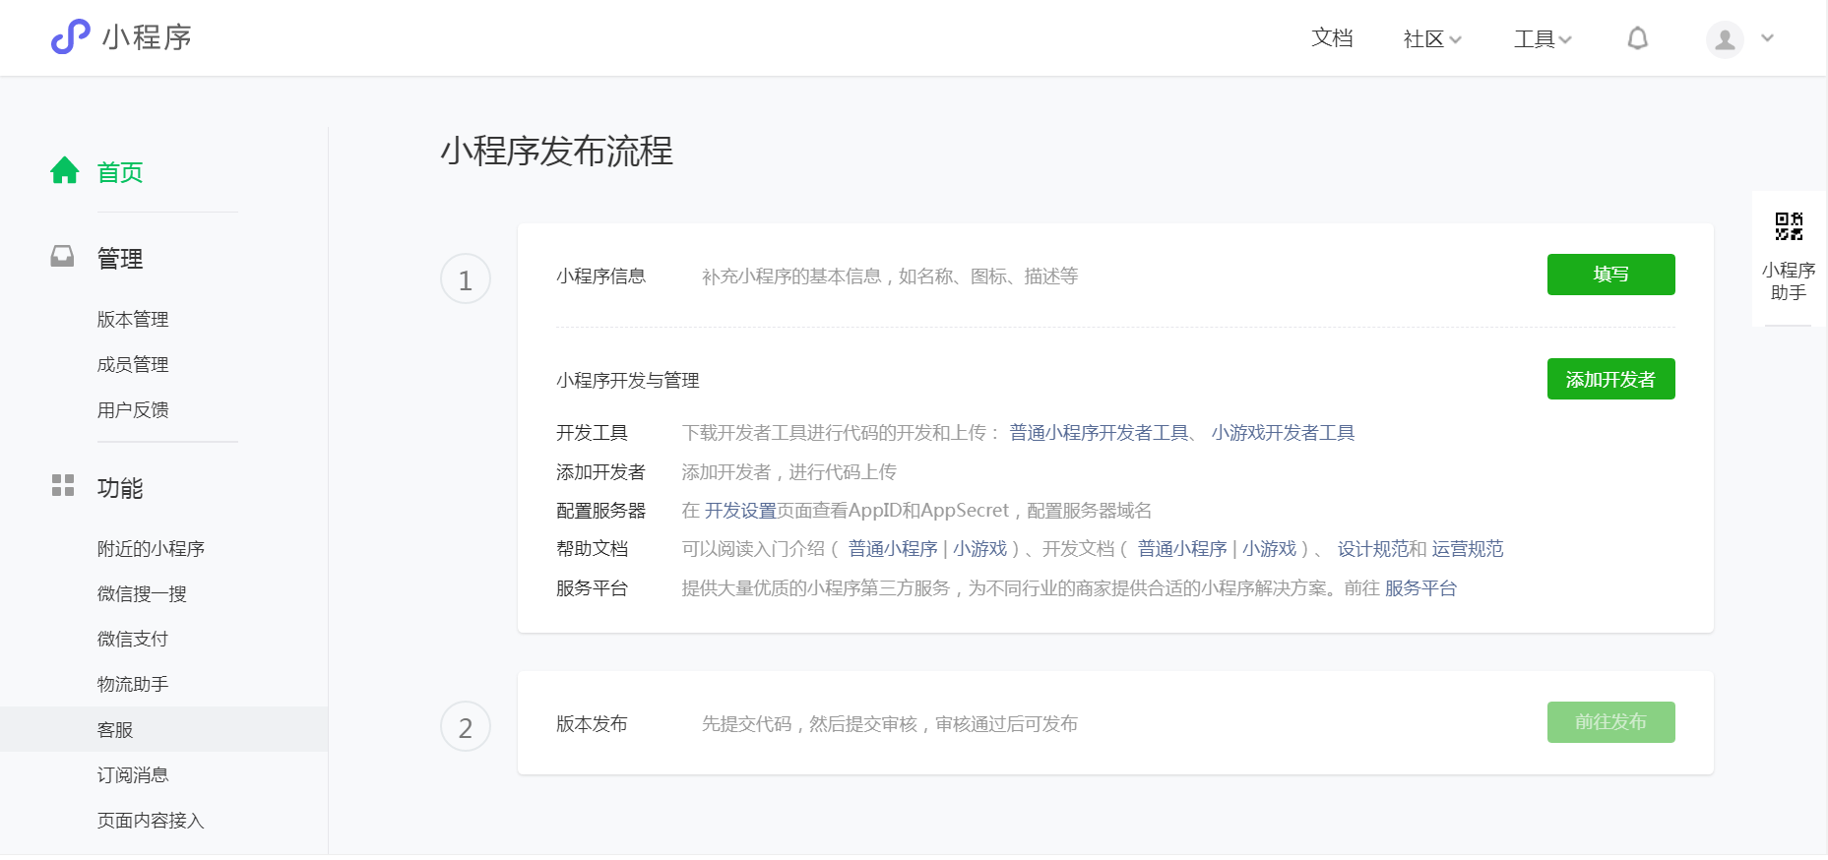Open 页面内容接入 in the sidebar

(x=151, y=821)
